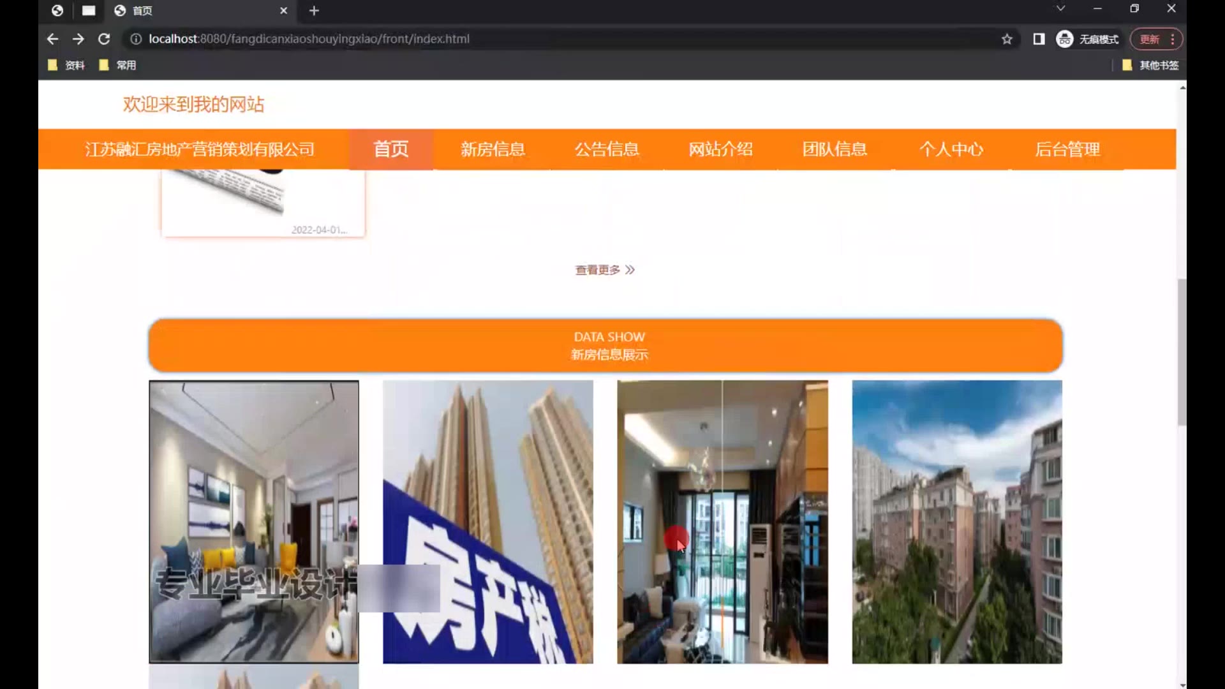1225x689 pixels.
Task: Click the 江苏融汇房地产营销策划有限公司 site title
Action: pos(200,149)
